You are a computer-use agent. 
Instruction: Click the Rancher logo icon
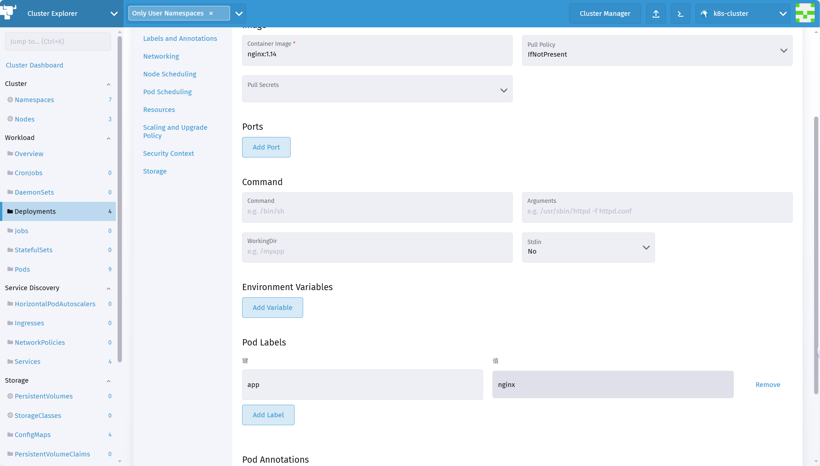(9, 12)
